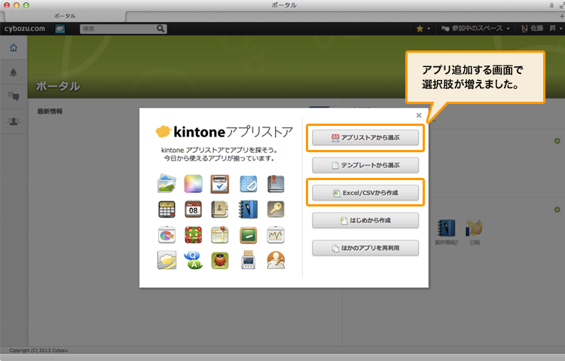Select the ポータル browser tab
565x361 pixels.
pyautogui.click(x=64, y=16)
